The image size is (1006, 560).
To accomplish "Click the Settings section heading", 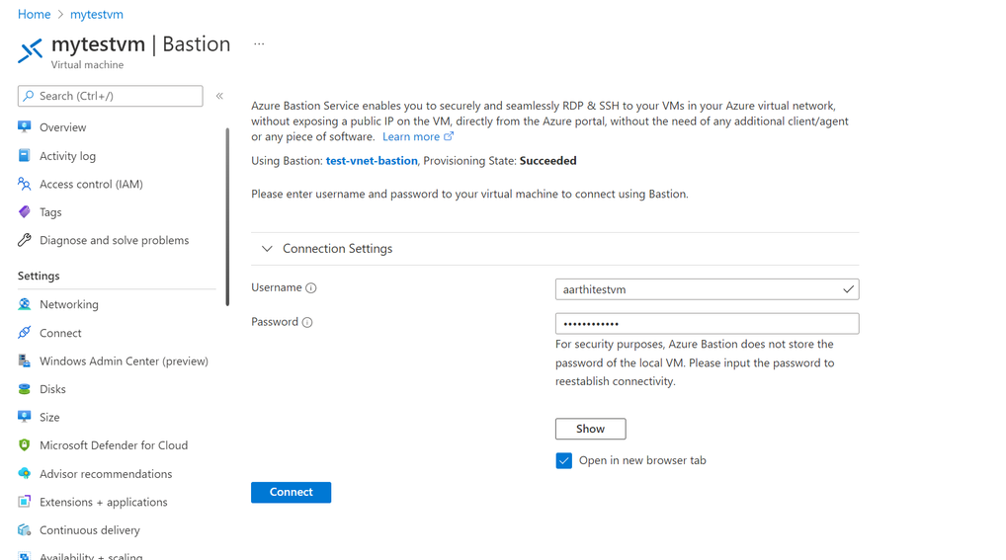I will tap(39, 276).
